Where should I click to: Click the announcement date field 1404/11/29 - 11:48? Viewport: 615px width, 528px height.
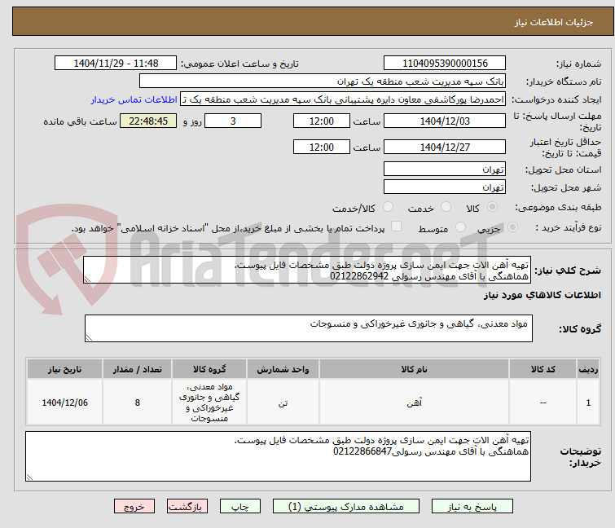point(116,64)
